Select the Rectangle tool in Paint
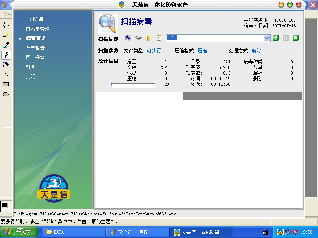This screenshot has height=238, width=318. coord(6,84)
